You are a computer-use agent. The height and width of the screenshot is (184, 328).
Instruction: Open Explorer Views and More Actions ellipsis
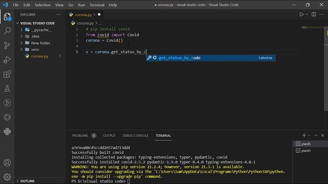58,14
